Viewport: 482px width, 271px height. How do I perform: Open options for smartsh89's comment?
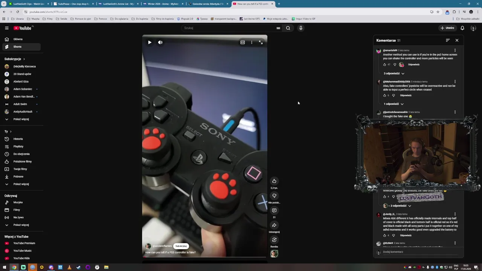455,50
